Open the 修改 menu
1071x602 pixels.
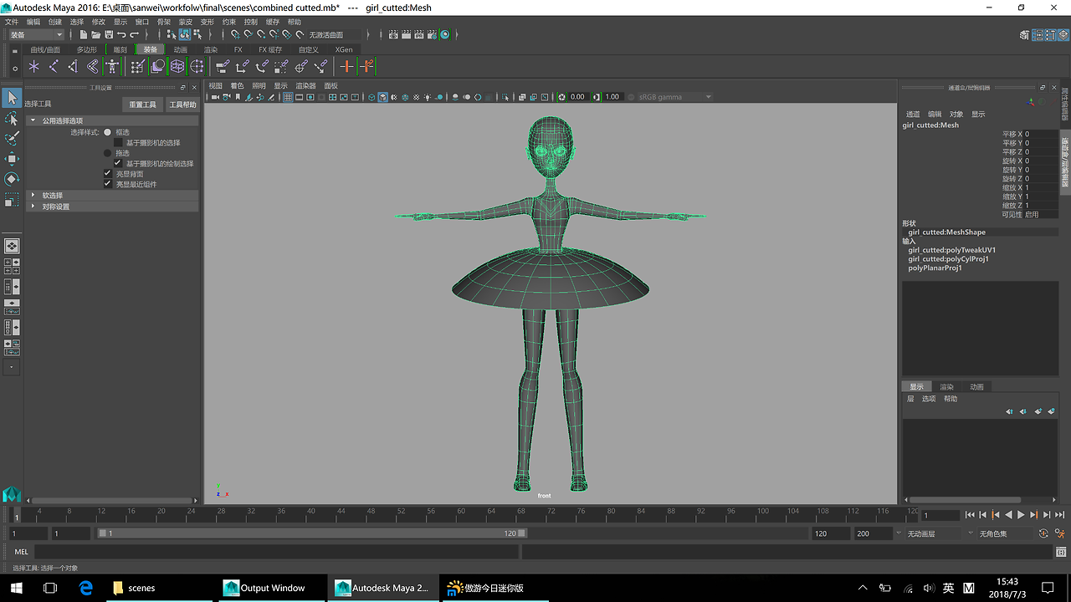pyautogui.click(x=98, y=22)
